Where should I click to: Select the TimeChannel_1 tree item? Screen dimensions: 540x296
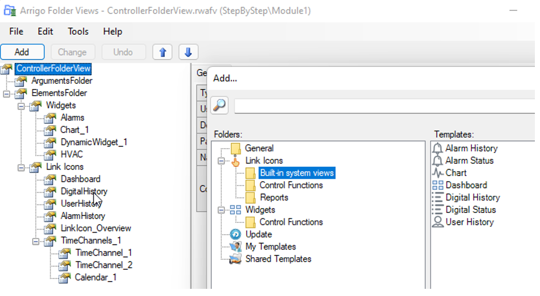(104, 253)
